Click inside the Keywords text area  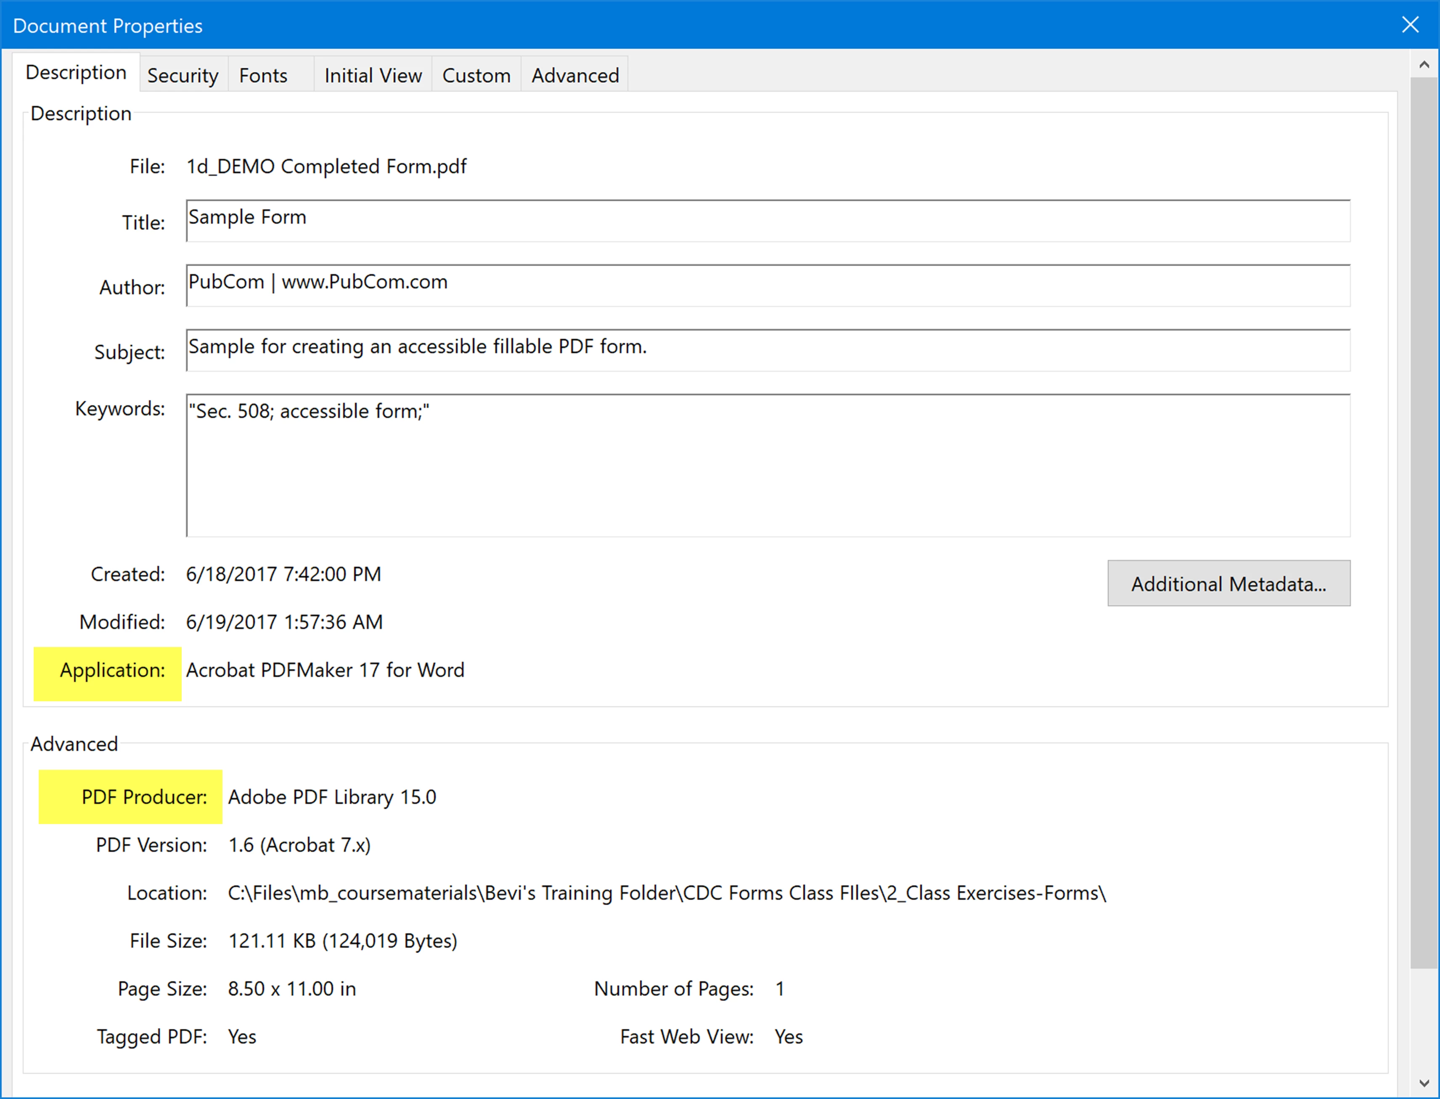[768, 466]
